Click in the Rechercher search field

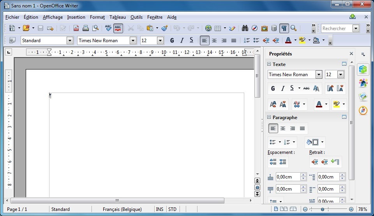(x=337, y=29)
